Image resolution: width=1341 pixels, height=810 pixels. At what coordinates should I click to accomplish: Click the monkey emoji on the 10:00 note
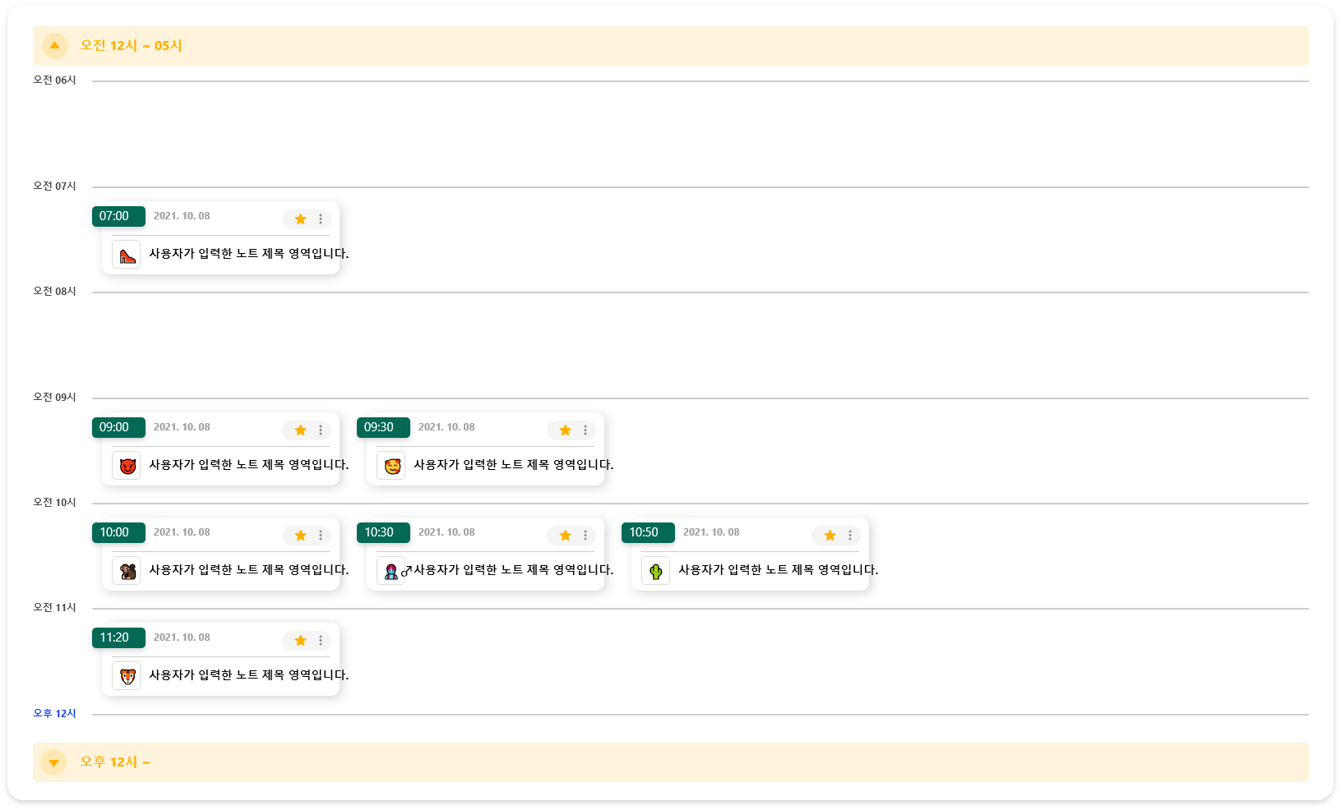tap(127, 571)
